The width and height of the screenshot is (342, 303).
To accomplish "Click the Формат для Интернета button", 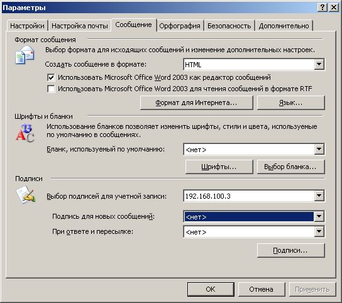I will [196, 102].
